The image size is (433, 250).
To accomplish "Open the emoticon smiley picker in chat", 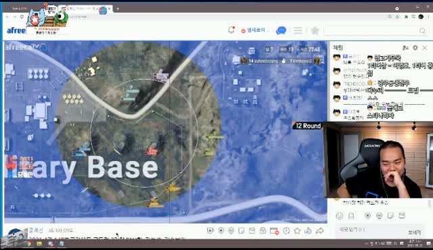I will [340, 216].
